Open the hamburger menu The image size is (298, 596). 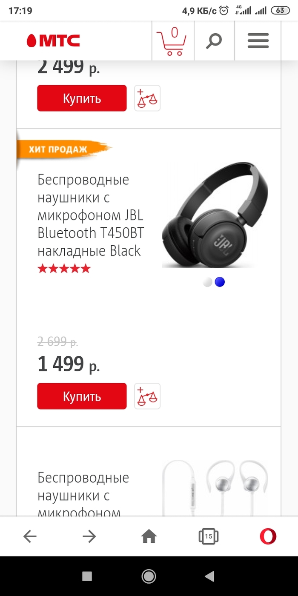click(258, 41)
